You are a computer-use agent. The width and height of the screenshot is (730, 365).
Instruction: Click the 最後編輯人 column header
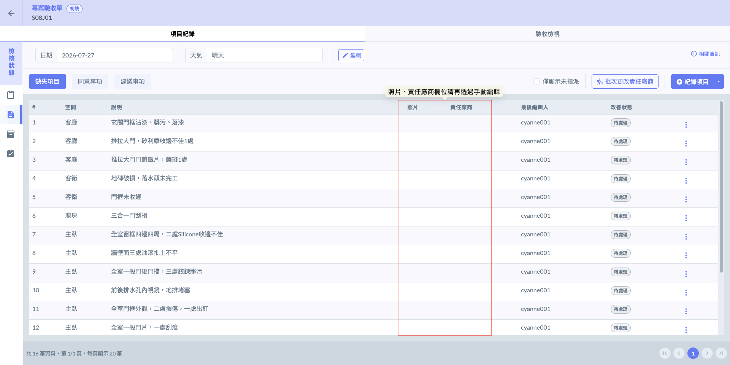click(x=535, y=107)
